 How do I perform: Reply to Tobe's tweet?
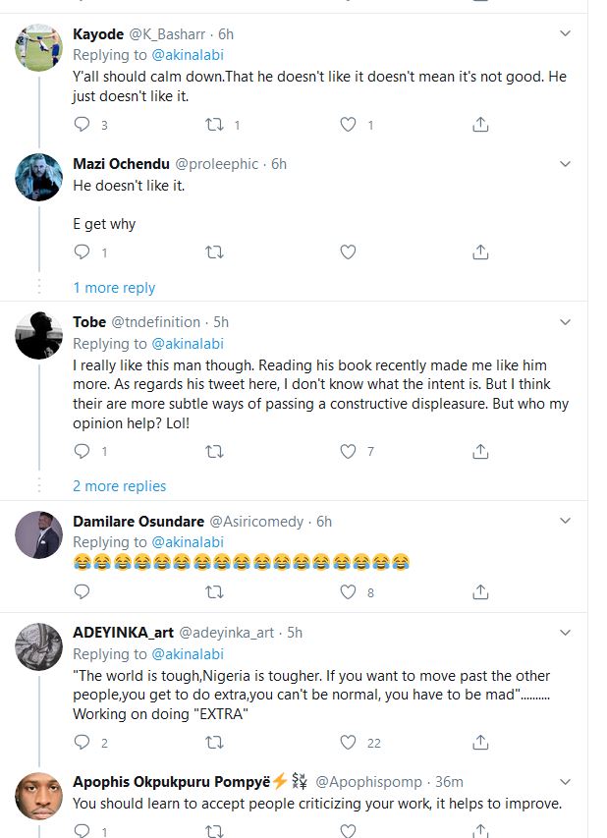point(83,452)
